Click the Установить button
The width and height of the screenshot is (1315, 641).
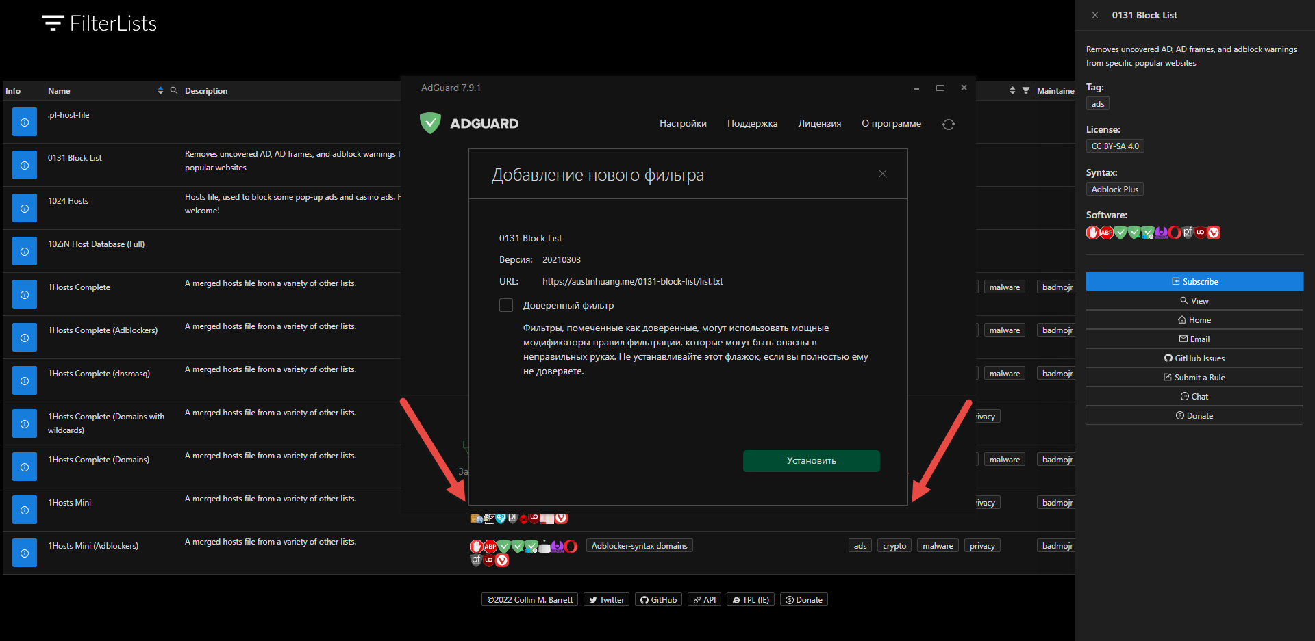(811, 460)
